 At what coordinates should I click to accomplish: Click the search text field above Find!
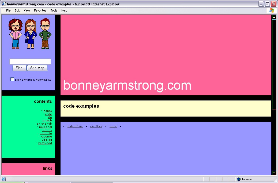pyautogui.click(x=30, y=62)
